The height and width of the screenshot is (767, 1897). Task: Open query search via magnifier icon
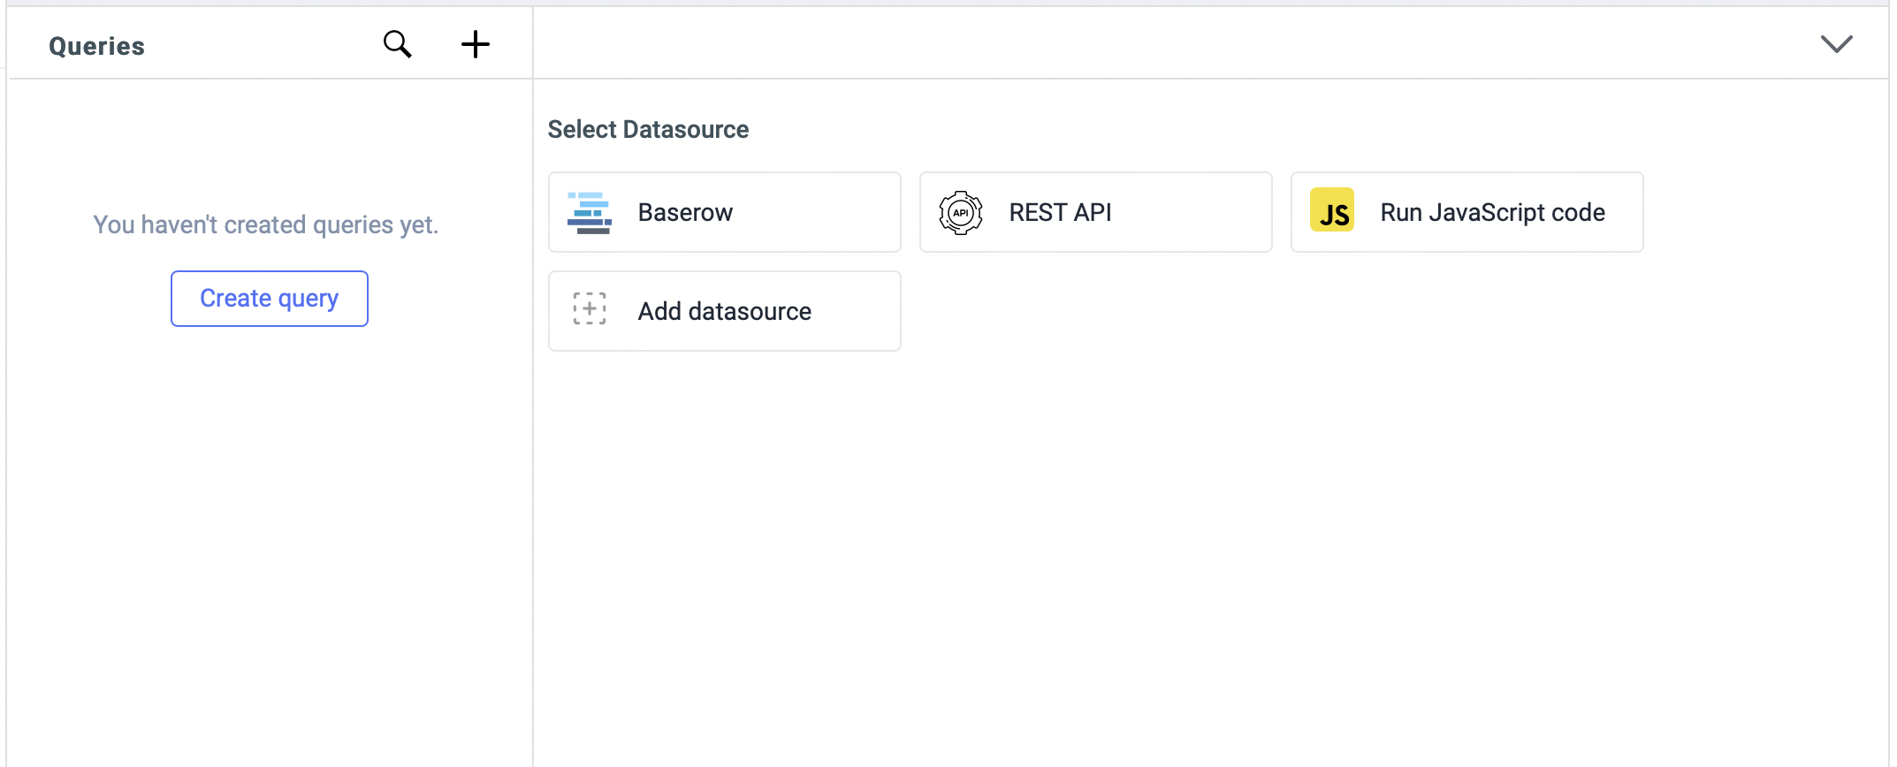click(x=397, y=43)
